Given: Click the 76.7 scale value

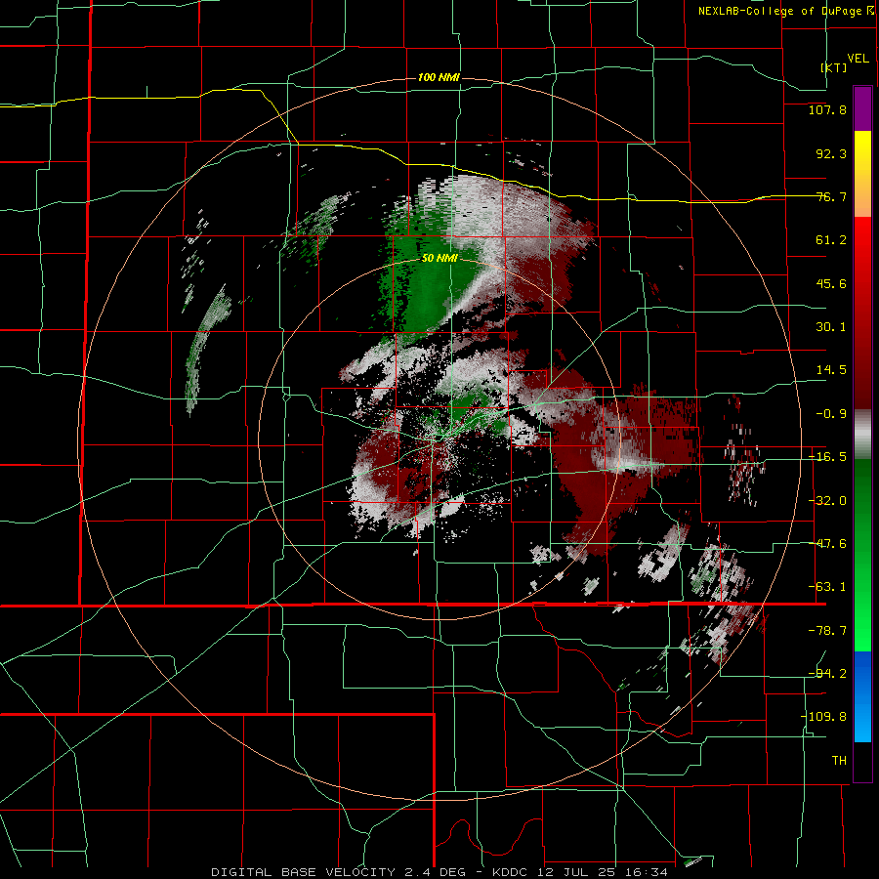Looking at the screenshot, I should (x=831, y=196).
